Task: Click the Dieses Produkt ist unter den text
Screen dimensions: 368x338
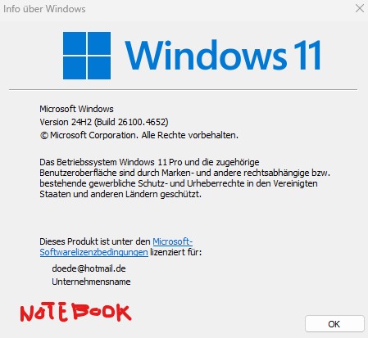Action: tap(95, 241)
